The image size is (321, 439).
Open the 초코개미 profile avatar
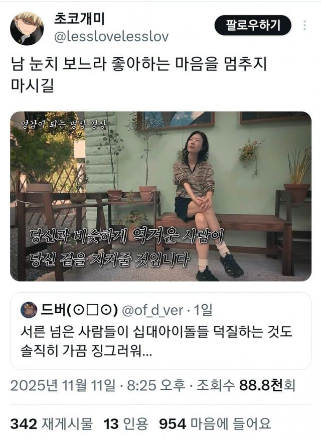[27, 28]
